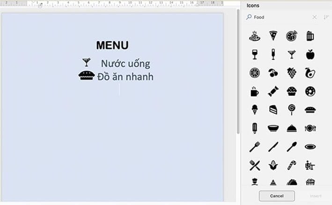Image resolution: width=332 pixels, height=205 pixels.
Task: Click the MENU heading text
Action: [x=112, y=45]
